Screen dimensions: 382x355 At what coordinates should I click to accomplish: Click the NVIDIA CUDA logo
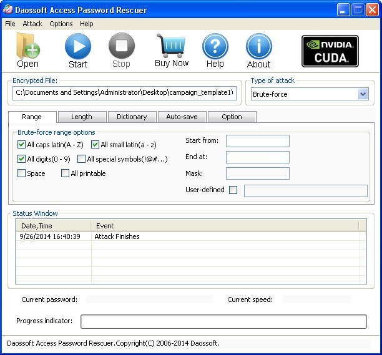point(330,51)
